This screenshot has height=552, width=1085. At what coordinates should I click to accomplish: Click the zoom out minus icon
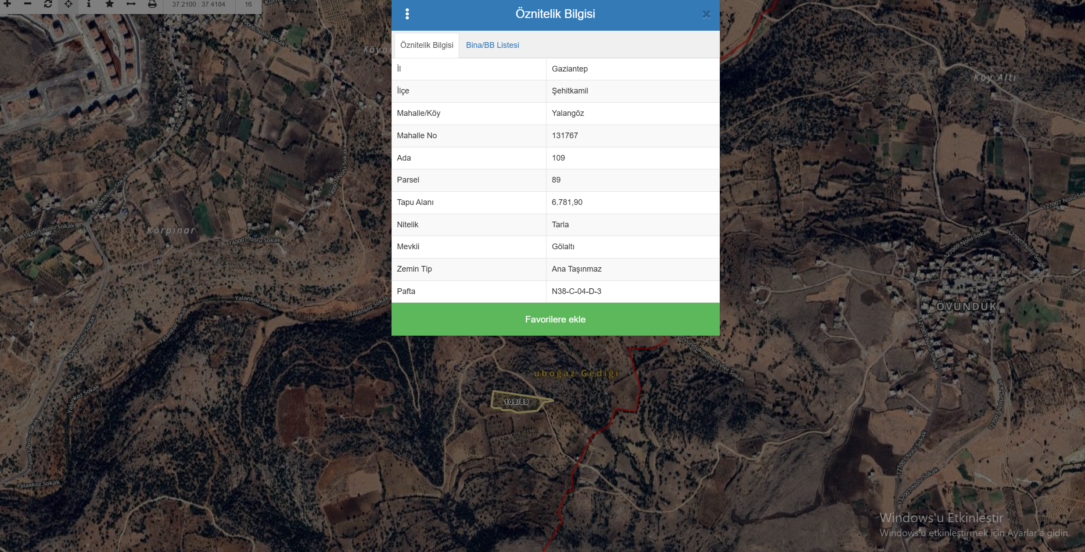point(28,4)
